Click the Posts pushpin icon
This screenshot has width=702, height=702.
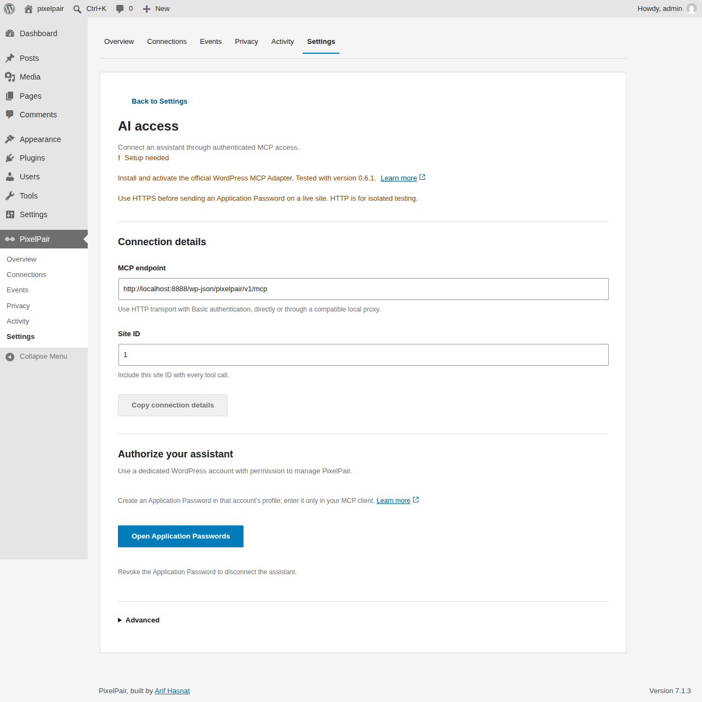10,58
